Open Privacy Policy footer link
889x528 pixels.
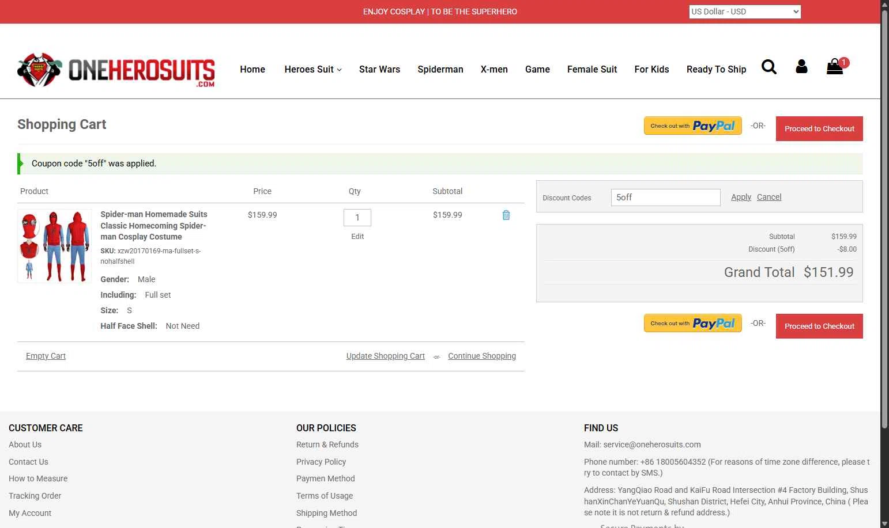click(321, 462)
